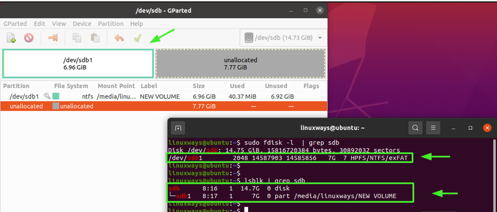
Task: Click the Delete partition toolbar icon
Action: (x=29, y=38)
